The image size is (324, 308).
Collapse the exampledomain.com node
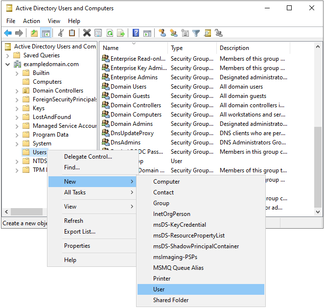coord(8,64)
